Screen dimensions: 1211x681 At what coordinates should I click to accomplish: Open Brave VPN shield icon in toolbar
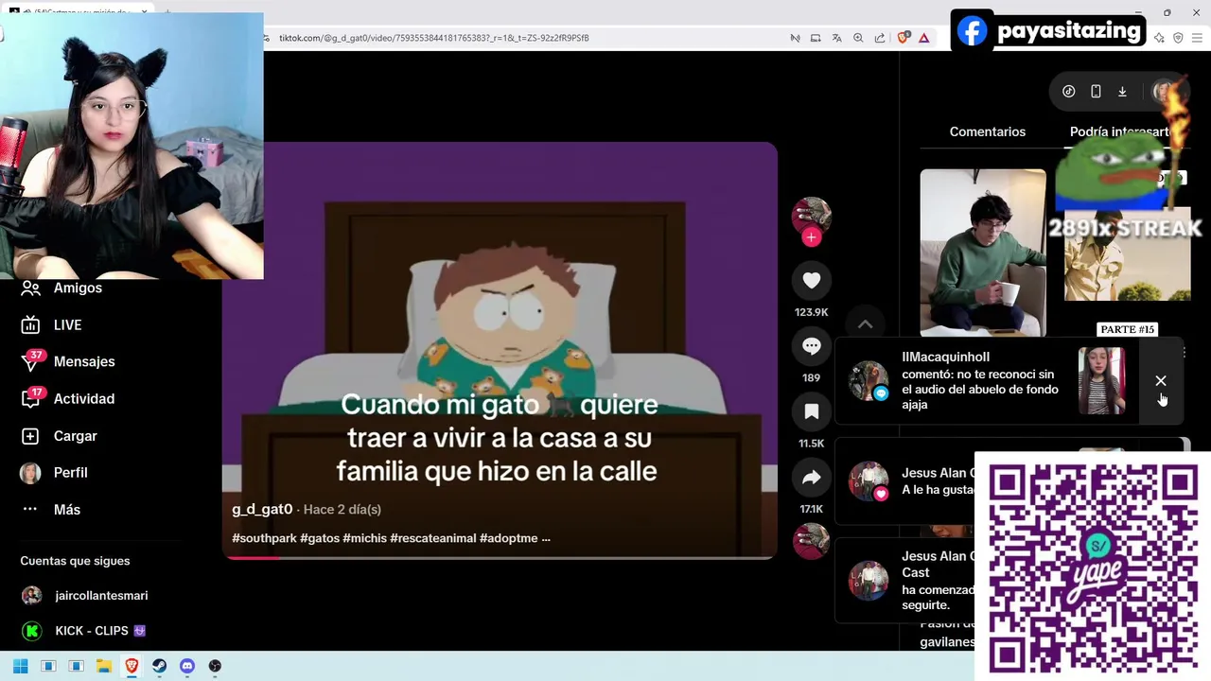[1178, 38]
